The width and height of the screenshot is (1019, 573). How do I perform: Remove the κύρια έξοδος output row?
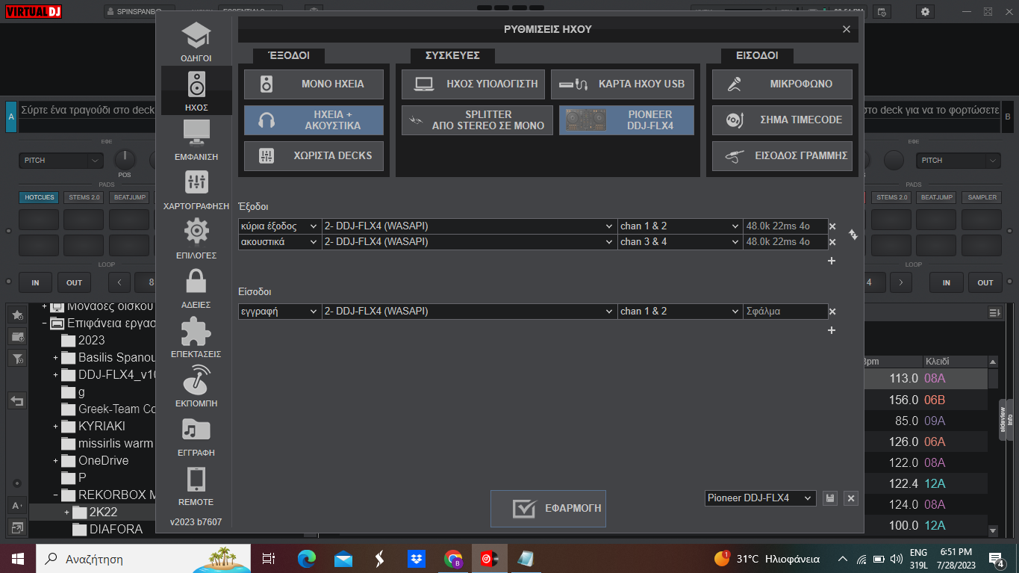[832, 226]
